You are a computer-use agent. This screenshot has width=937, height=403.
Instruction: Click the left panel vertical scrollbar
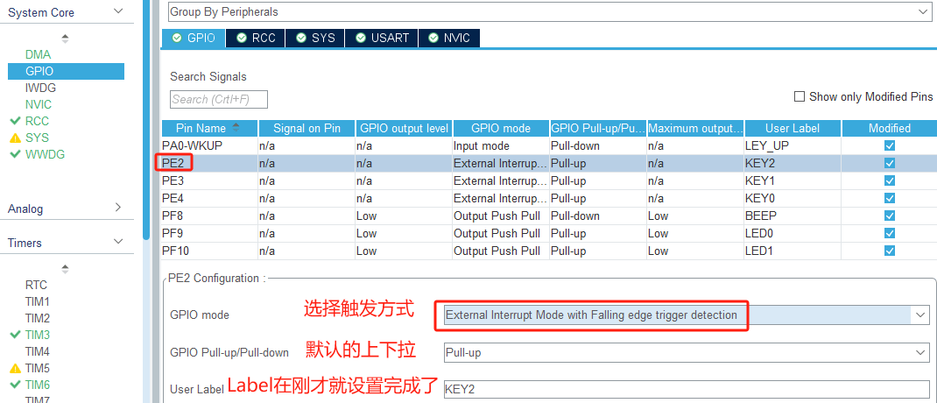[x=146, y=119]
